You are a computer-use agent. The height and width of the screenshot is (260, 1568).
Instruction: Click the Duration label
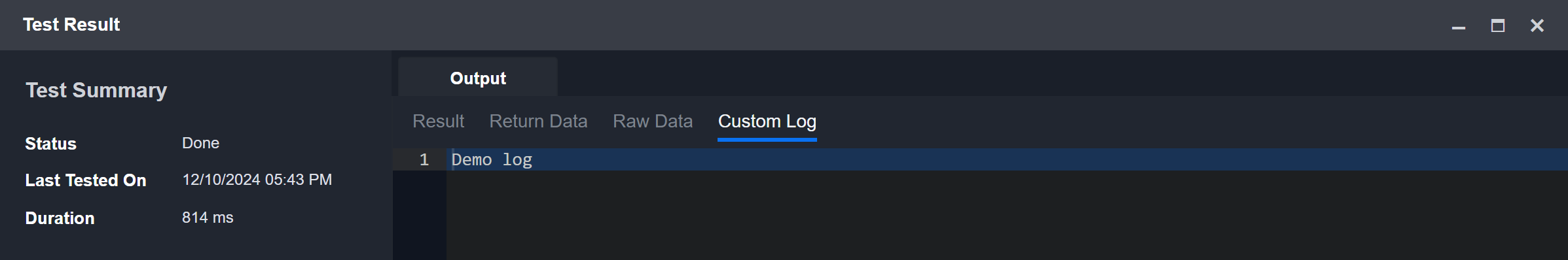60,218
